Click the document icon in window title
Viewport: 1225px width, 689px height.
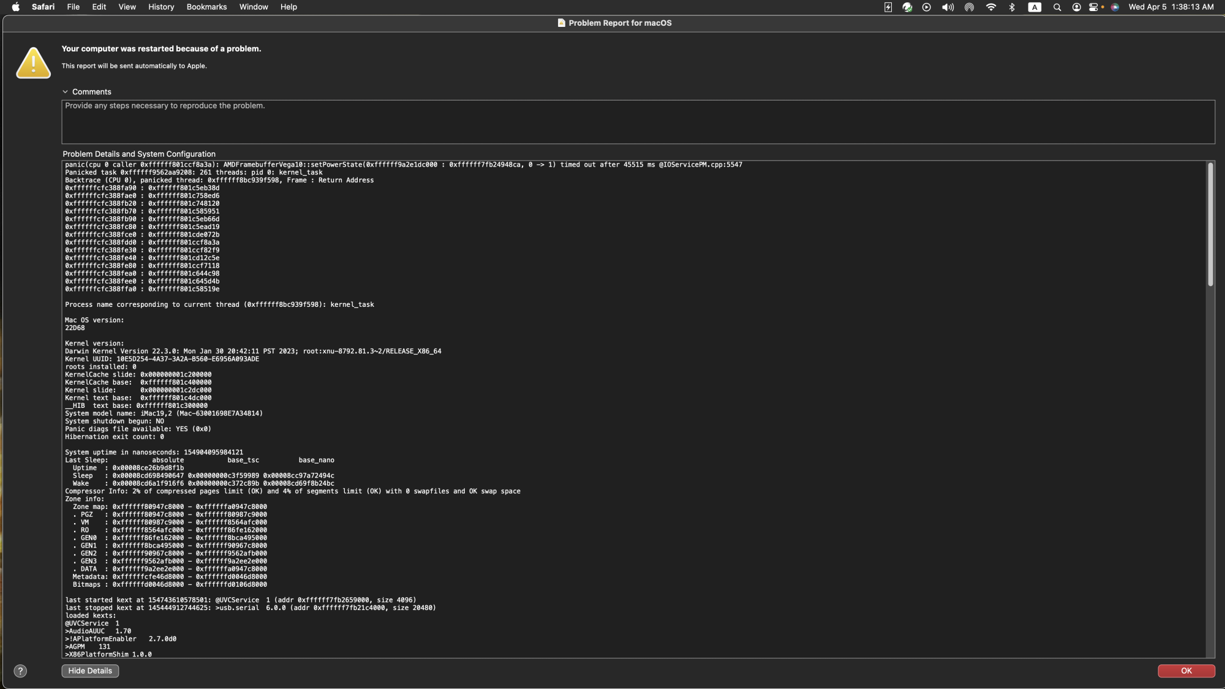pyautogui.click(x=561, y=23)
